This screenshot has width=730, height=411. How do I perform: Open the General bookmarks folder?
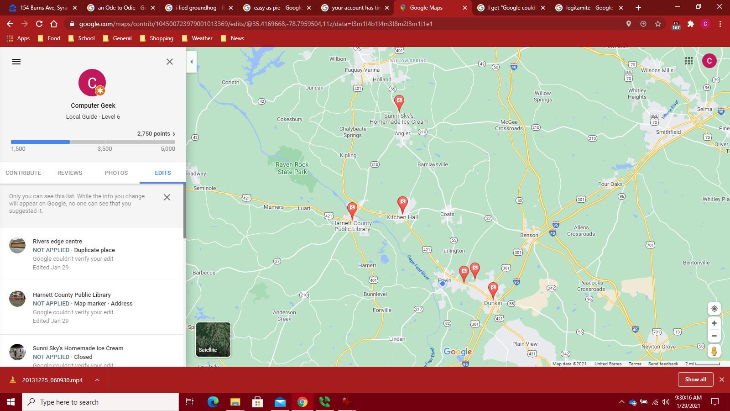pyautogui.click(x=117, y=38)
